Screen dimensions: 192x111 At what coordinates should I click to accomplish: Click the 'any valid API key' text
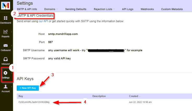point(59,59)
